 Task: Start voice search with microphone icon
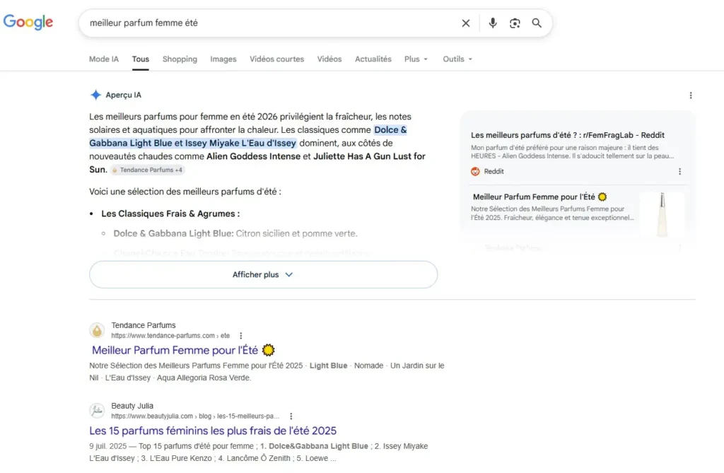tap(493, 23)
